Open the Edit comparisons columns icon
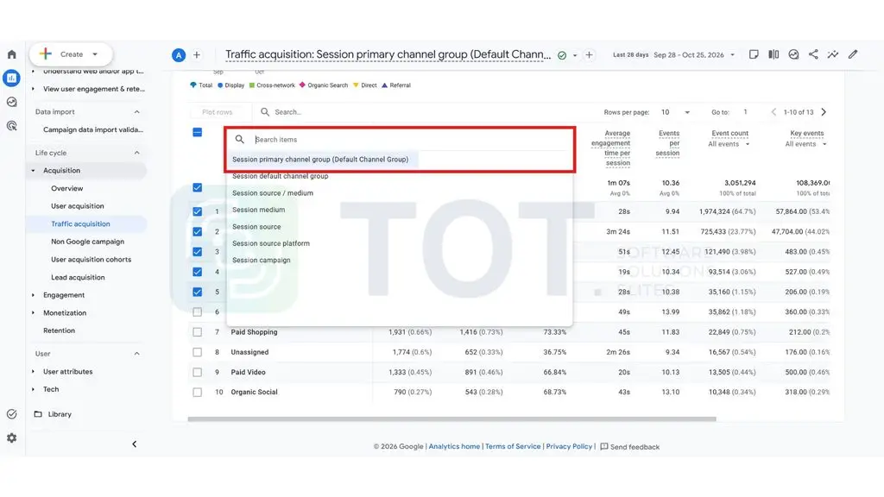The image size is (884, 497). tap(773, 54)
